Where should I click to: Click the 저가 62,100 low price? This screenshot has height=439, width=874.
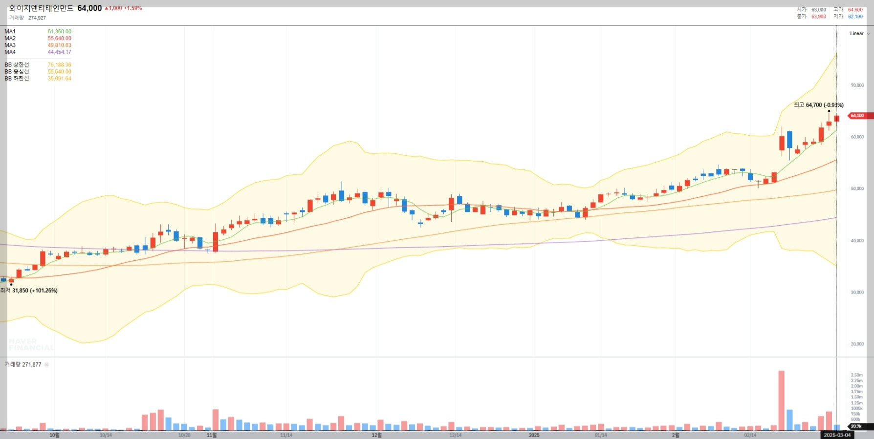(848, 17)
